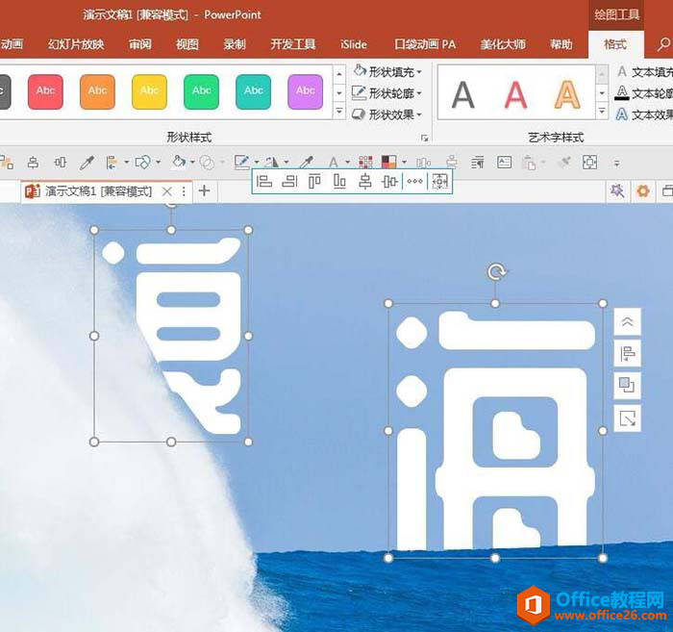This screenshot has width=673, height=632.
Task: Open the 形状轮廓 dropdown
Action: [387, 93]
